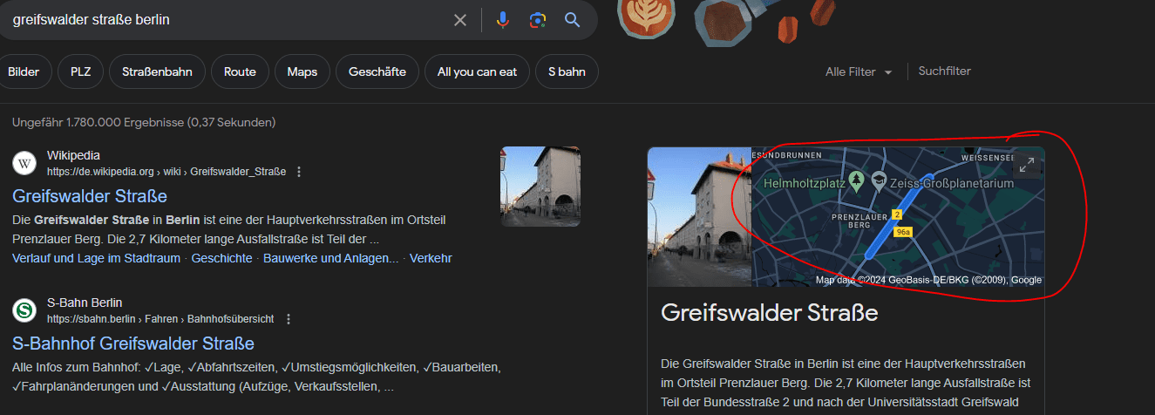Screen dimensions: 1155x415
Task: Open the Greifswalder Straße Wikipedia result
Action: [x=90, y=196]
